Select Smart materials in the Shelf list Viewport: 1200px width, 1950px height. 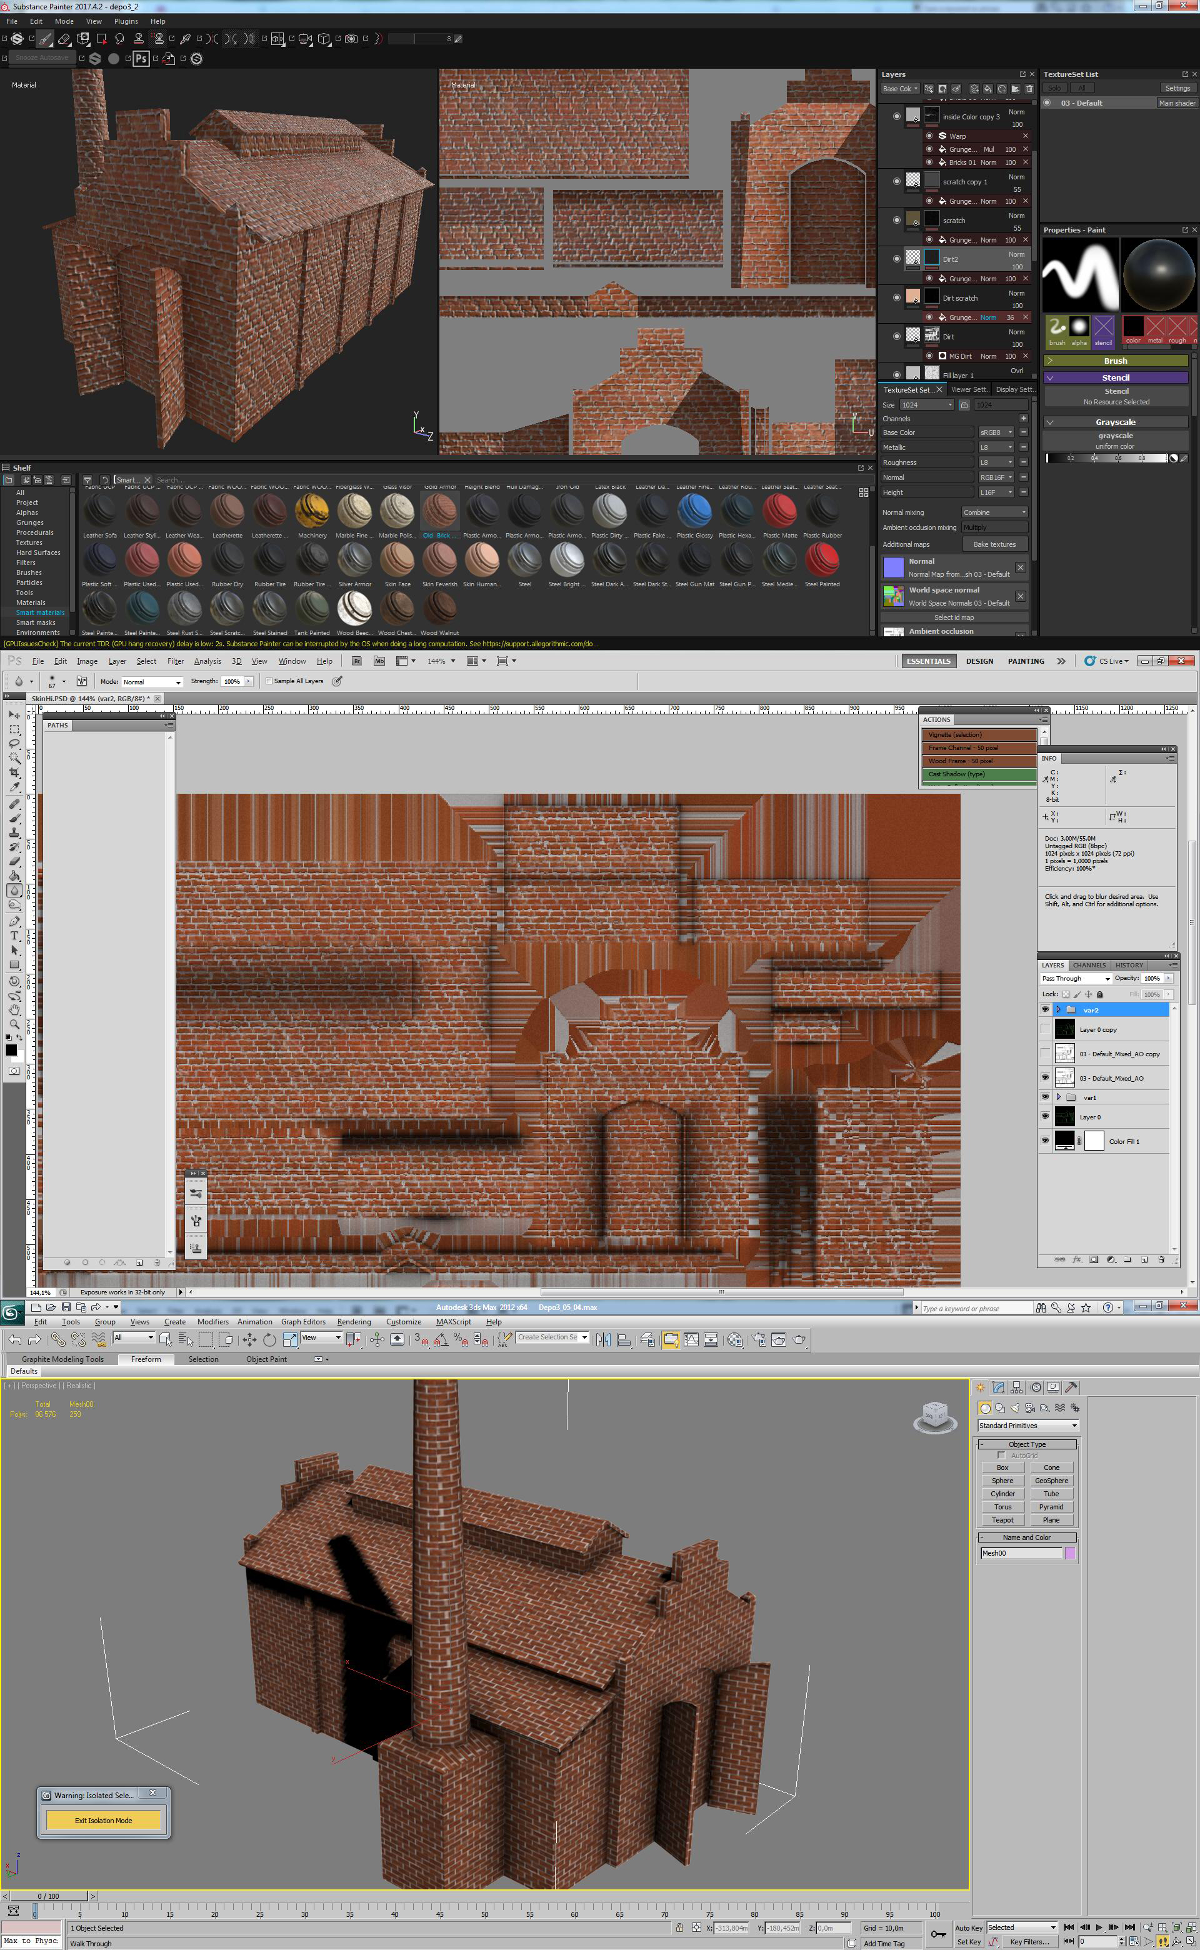[41, 612]
